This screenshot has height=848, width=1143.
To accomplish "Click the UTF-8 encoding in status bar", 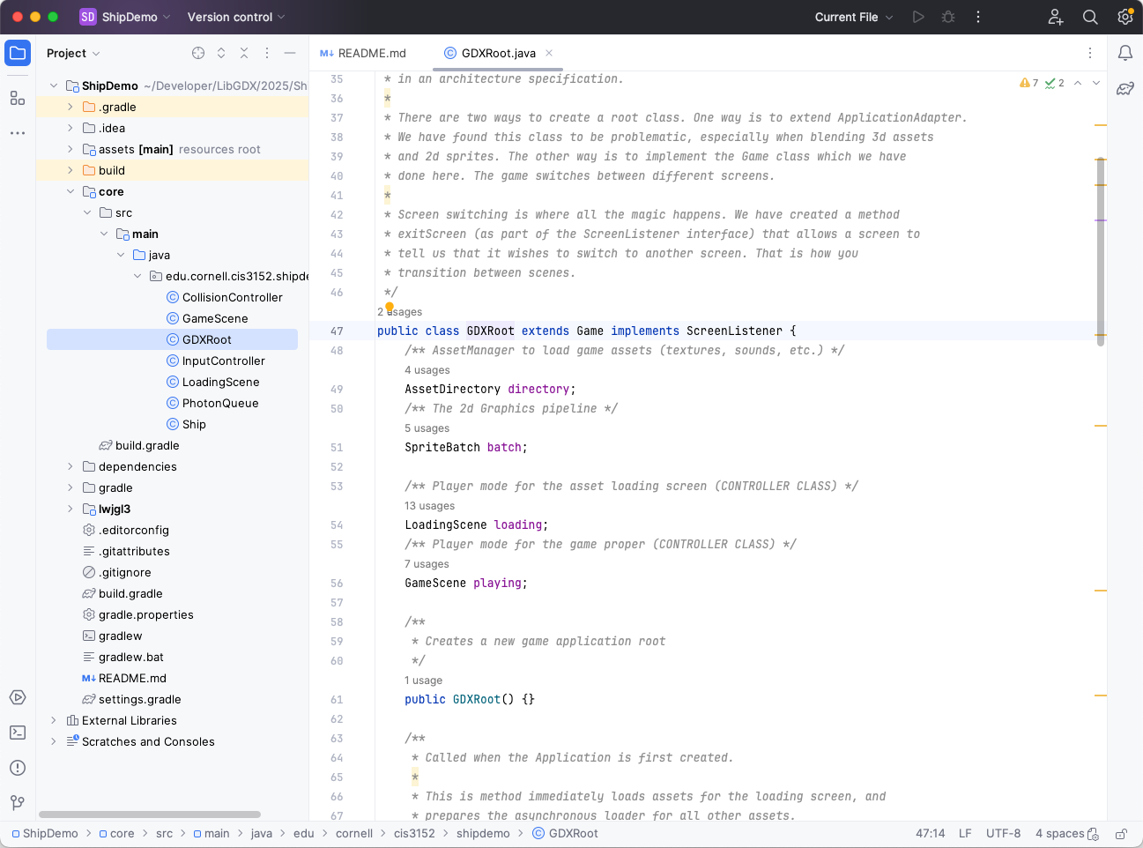I will 1003,833.
